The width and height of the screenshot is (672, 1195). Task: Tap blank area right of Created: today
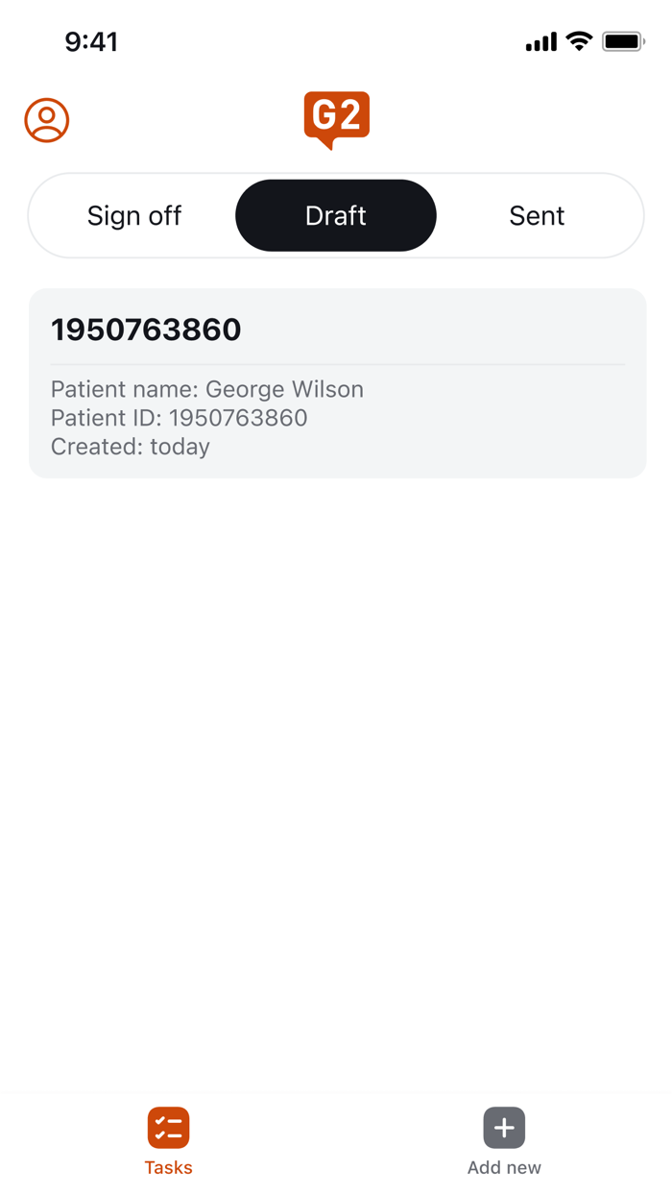pos(432,447)
